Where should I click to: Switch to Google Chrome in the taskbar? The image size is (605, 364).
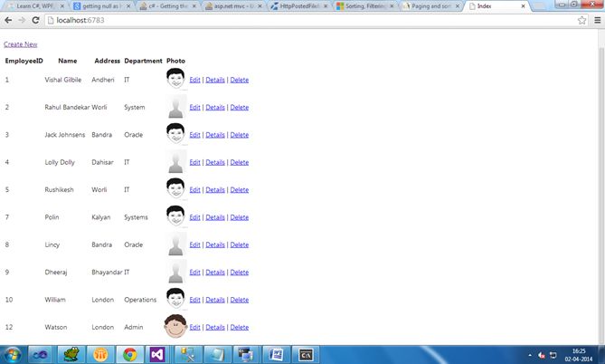129,354
